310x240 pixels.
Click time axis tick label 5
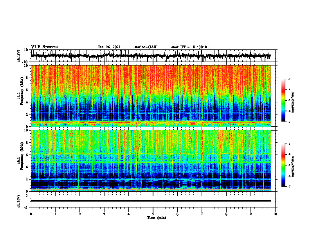pyautogui.click(x=153, y=214)
